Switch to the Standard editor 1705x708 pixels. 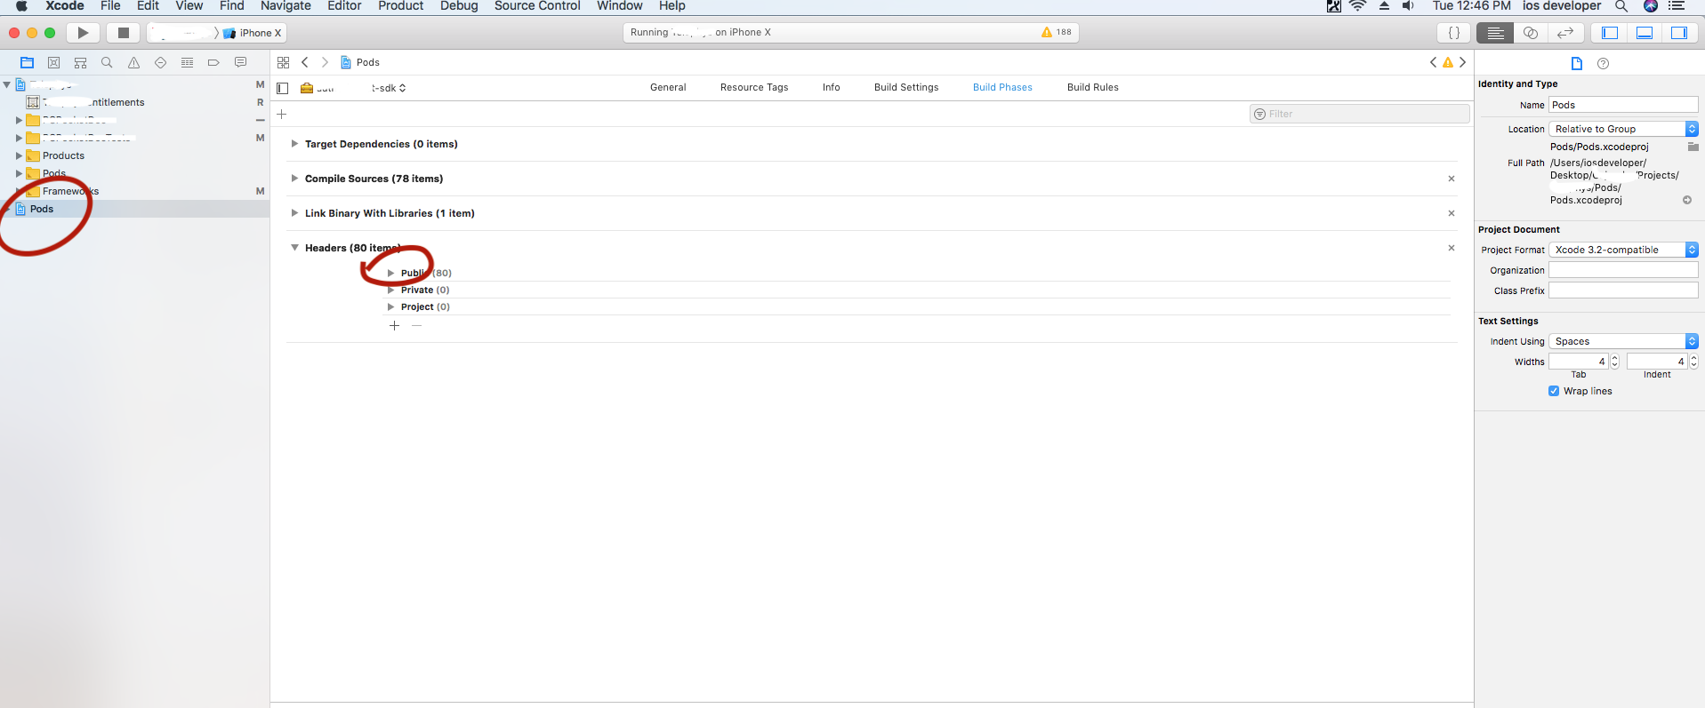pyautogui.click(x=1495, y=33)
